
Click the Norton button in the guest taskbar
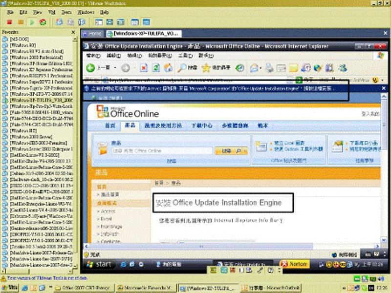(x=295, y=264)
